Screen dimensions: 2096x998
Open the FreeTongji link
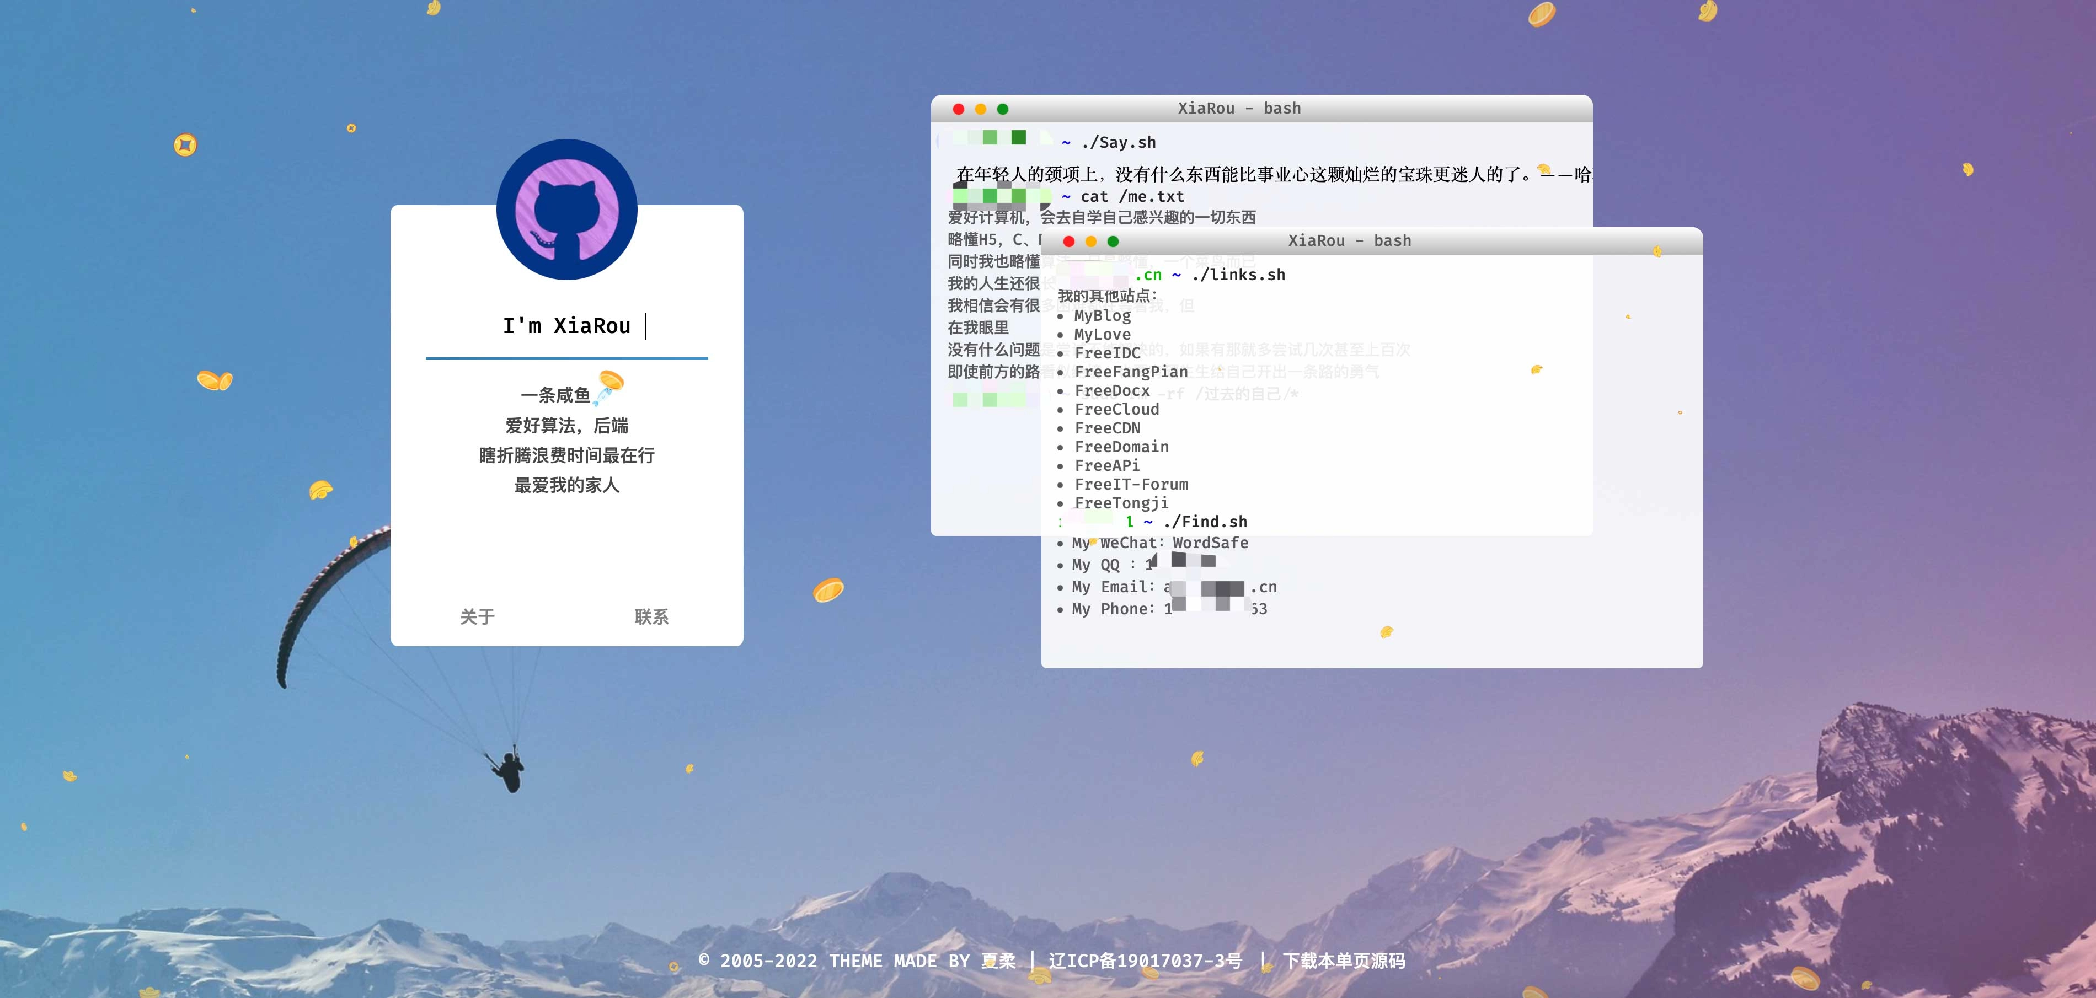point(1121,503)
